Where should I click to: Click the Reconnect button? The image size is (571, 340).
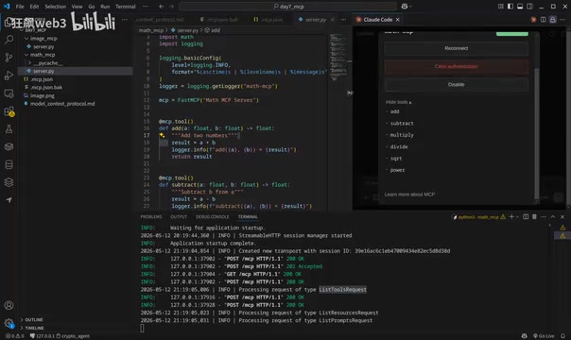457,48
